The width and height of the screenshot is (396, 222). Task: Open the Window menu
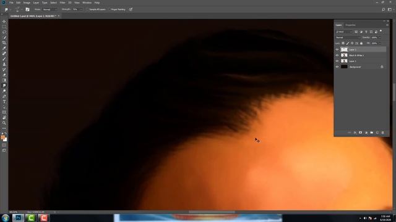87,2
